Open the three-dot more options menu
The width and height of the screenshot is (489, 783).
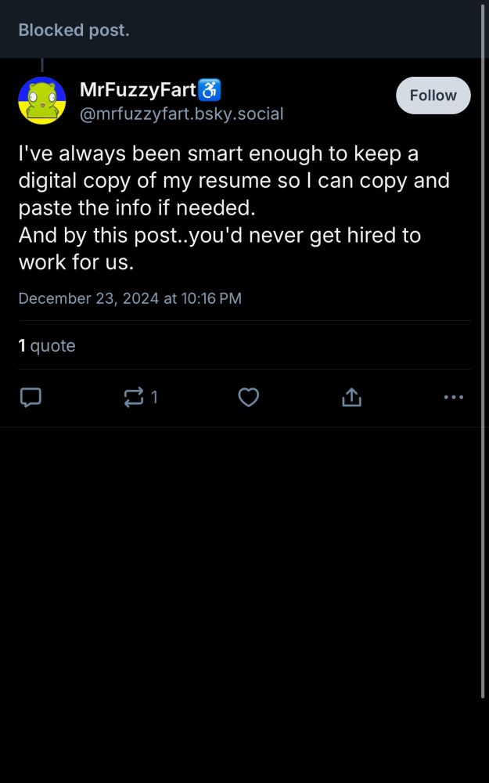click(454, 398)
